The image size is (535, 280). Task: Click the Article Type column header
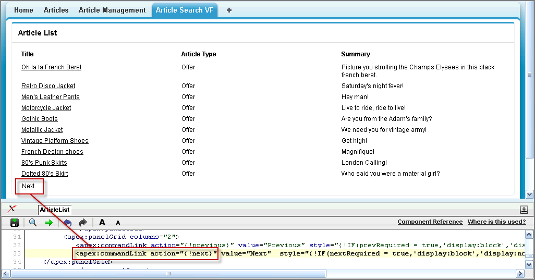[199, 54]
